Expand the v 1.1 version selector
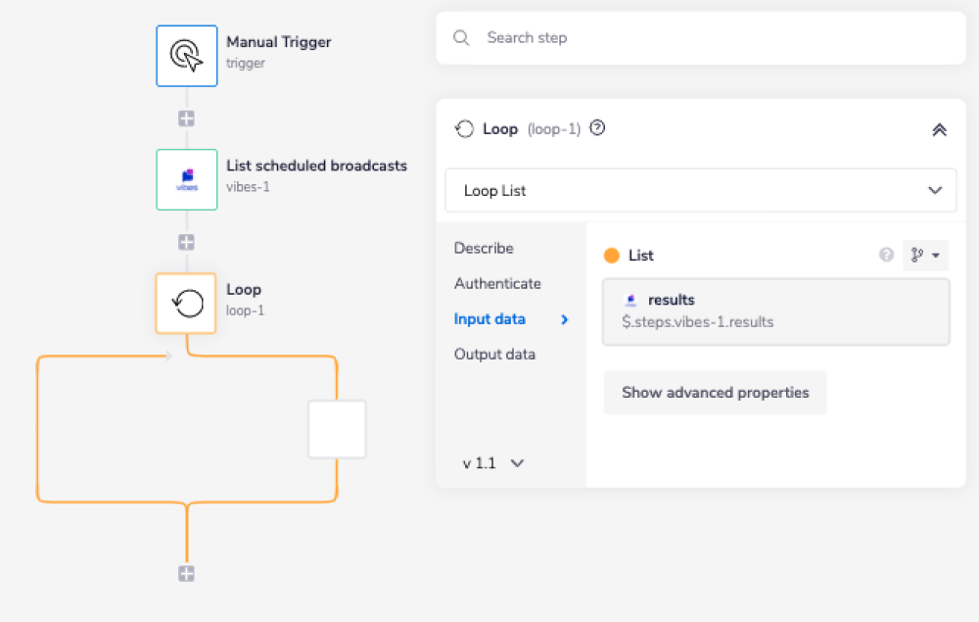 click(x=494, y=462)
